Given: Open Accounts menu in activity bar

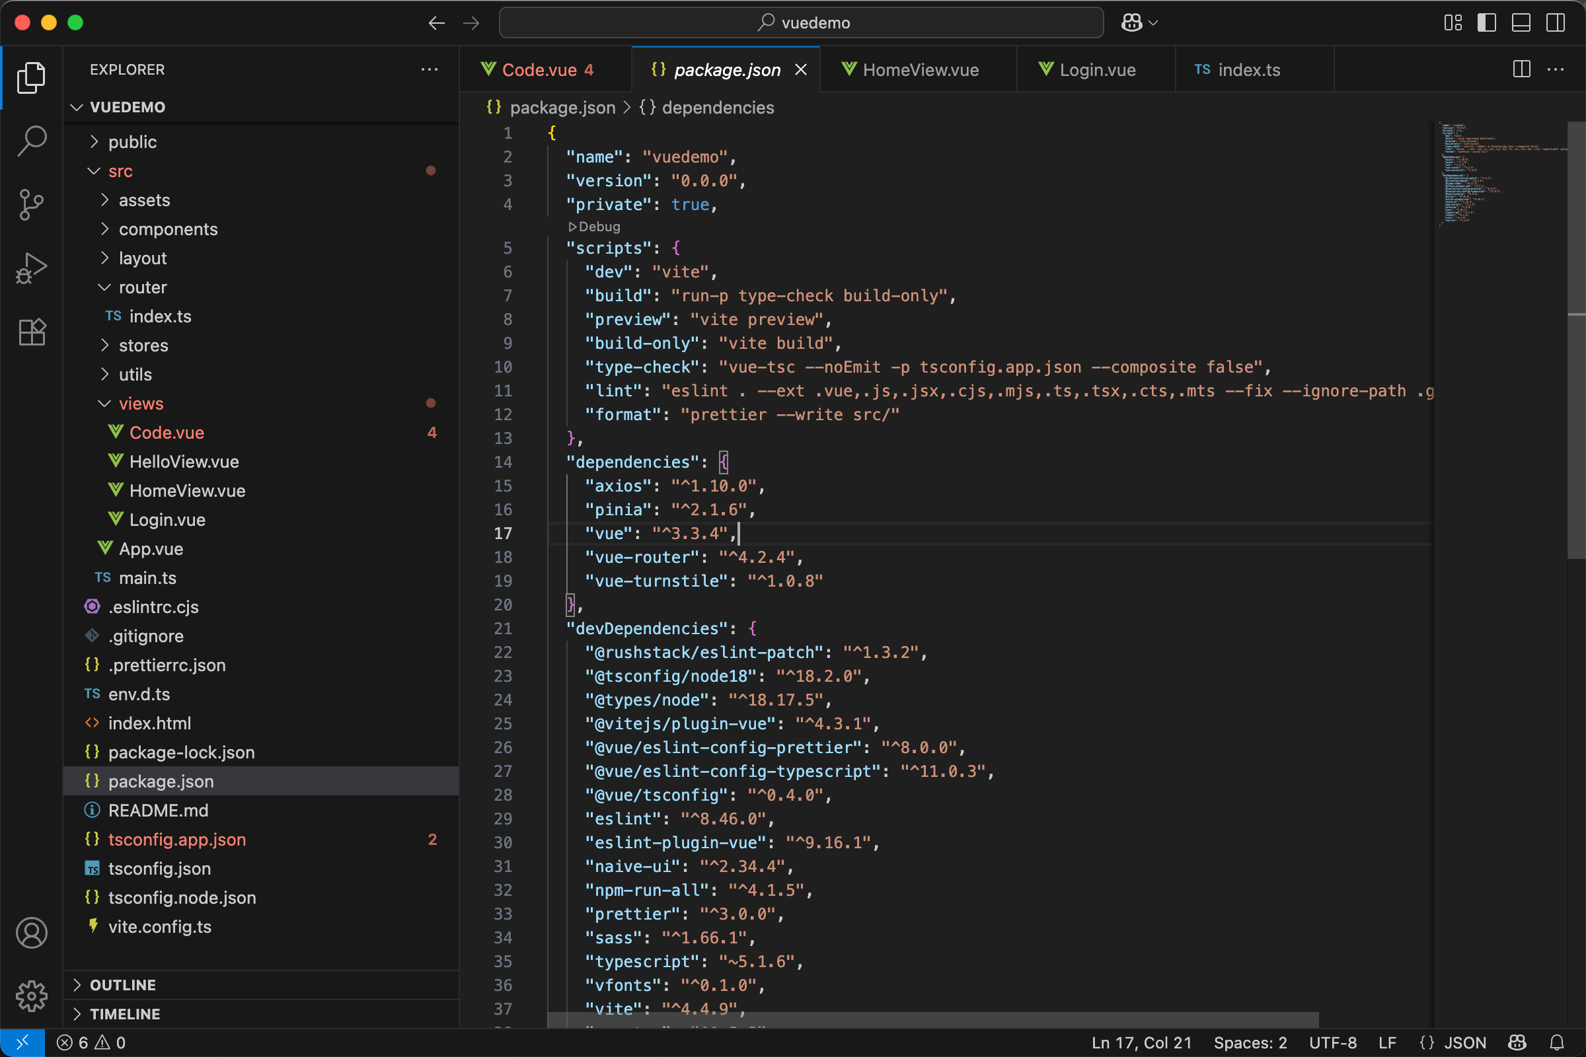Looking at the screenshot, I should pos(31,933).
